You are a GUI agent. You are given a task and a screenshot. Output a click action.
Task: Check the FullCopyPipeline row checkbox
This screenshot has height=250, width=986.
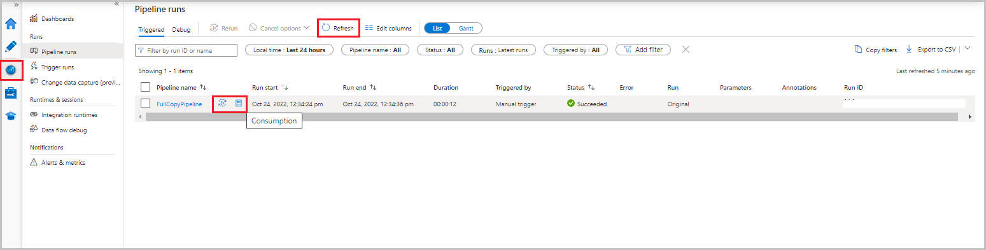(x=145, y=104)
